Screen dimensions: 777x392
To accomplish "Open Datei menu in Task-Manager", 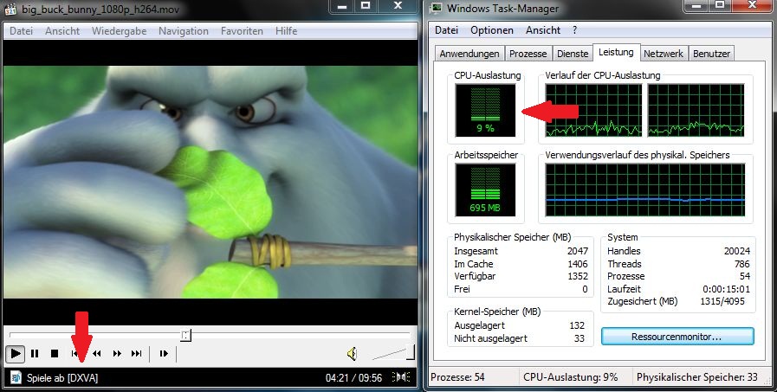I will 446,30.
